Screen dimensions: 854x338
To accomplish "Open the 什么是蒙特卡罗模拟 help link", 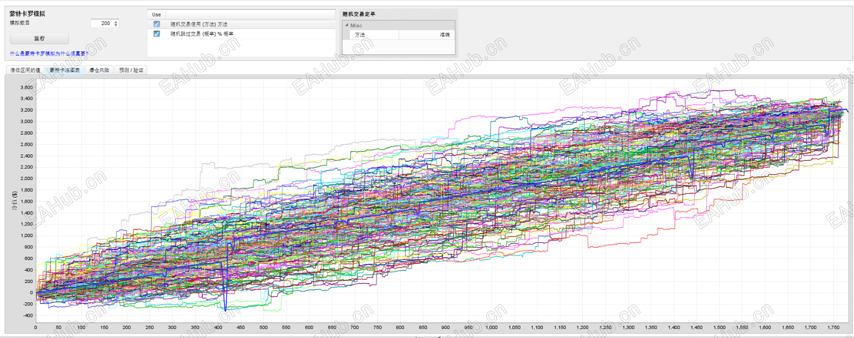I will (x=49, y=53).
